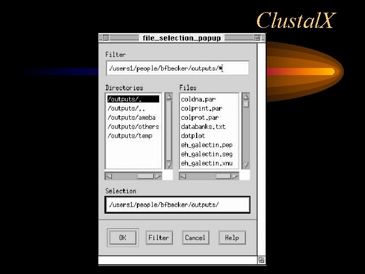The height and width of the screenshot is (274, 365).
Task: Select /outputs/temp directory
Action: (x=133, y=135)
